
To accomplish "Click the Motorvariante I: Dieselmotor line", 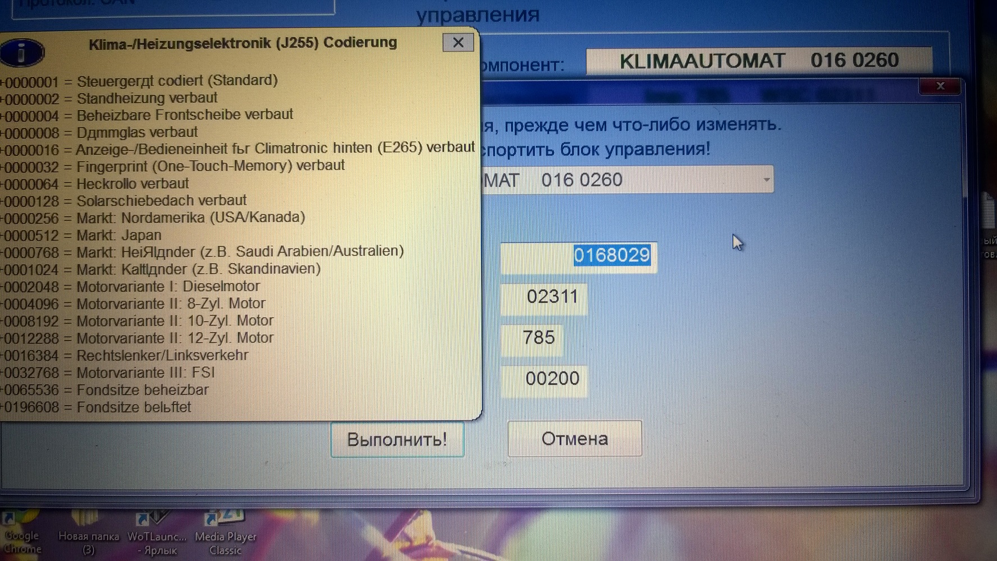I will click(168, 287).
